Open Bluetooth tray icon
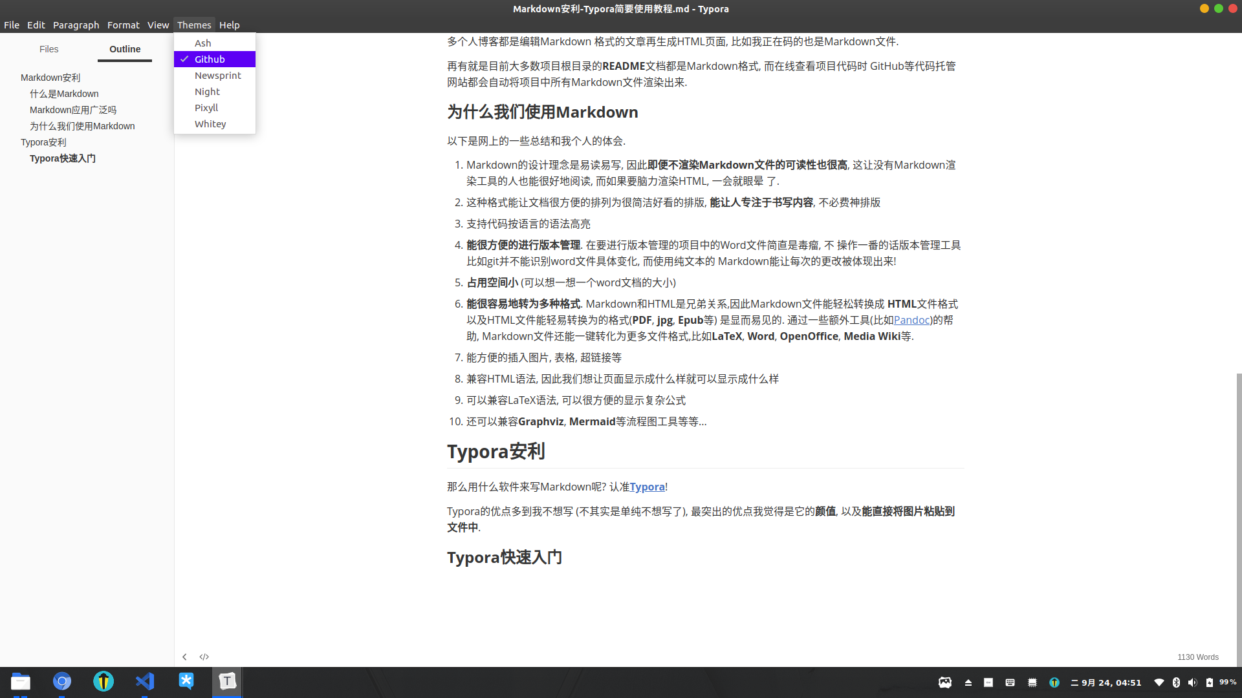The image size is (1242, 698). click(x=1176, y=682)
